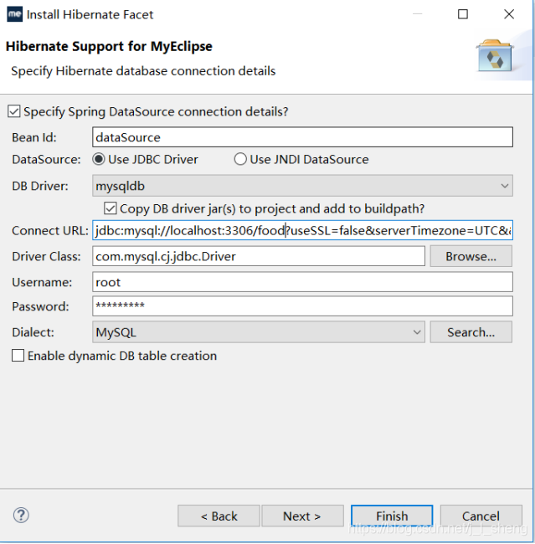Focus the Bean Id input field

tap(302, 137)
